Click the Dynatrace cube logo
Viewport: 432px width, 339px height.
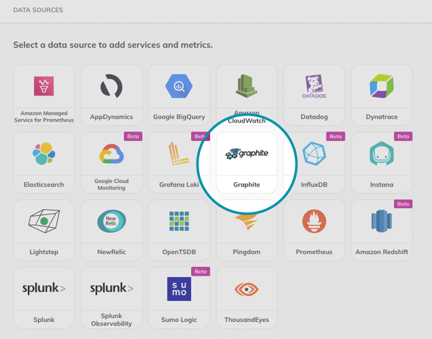point(382,86)
